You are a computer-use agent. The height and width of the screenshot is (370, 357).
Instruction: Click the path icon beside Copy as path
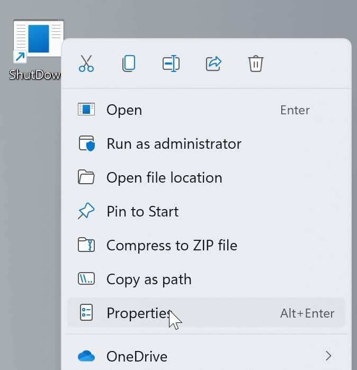pyautogui.click(x=86, y=279)
